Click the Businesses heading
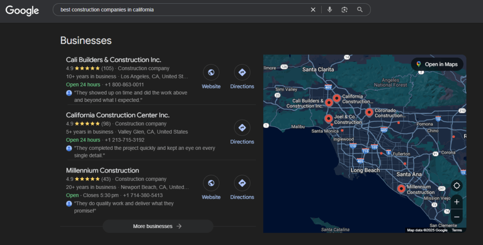This screenshot has height=245, width=483. (86, 41)
